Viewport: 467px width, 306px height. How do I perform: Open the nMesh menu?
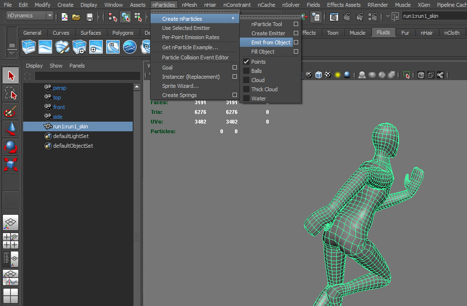189,5
